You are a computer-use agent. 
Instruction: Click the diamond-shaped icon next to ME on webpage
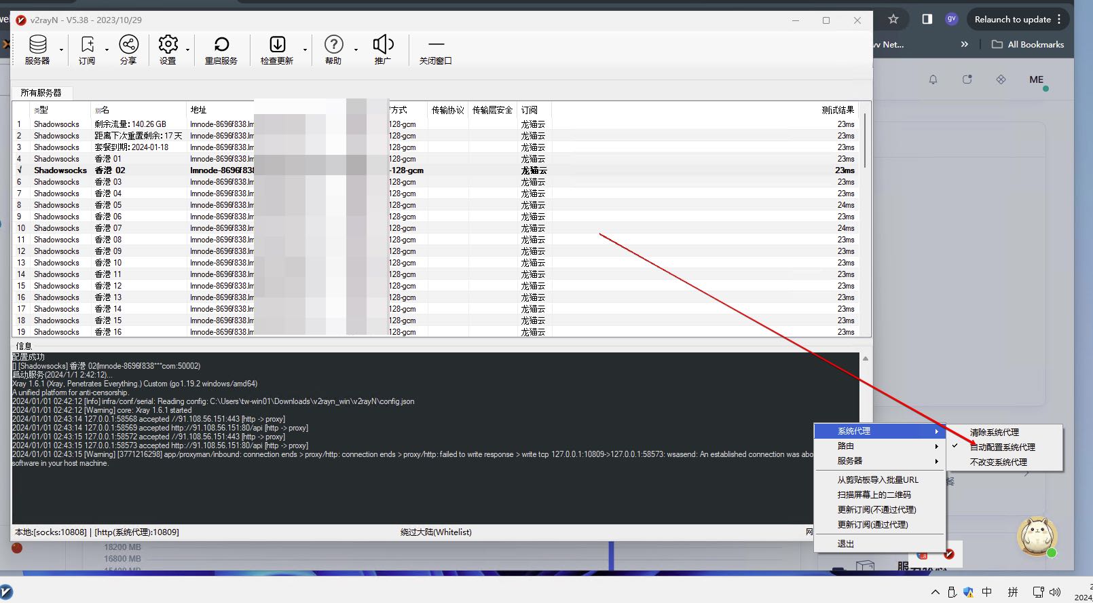[x=1001, y=79]
